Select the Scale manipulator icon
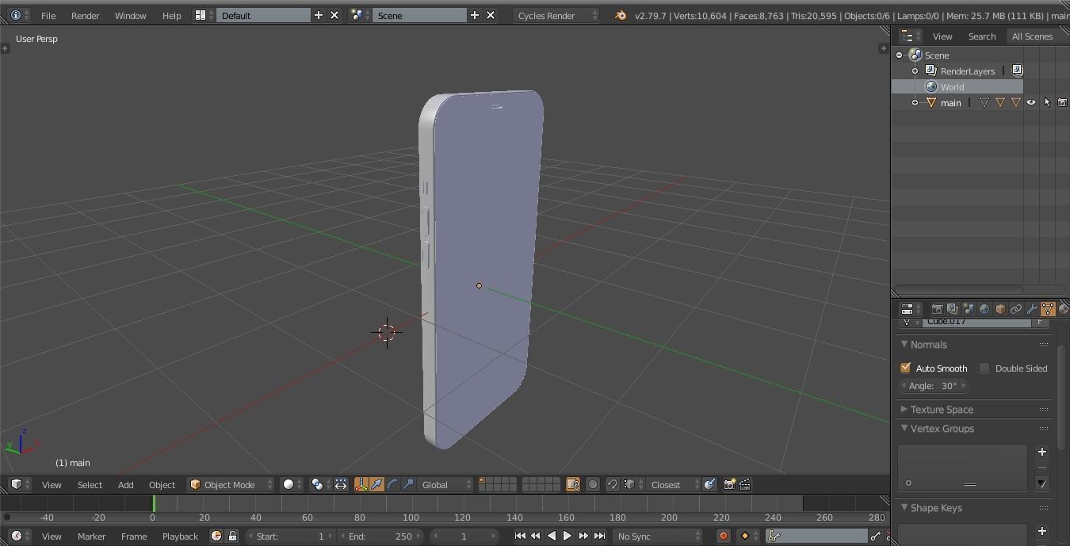 (409, 484)
